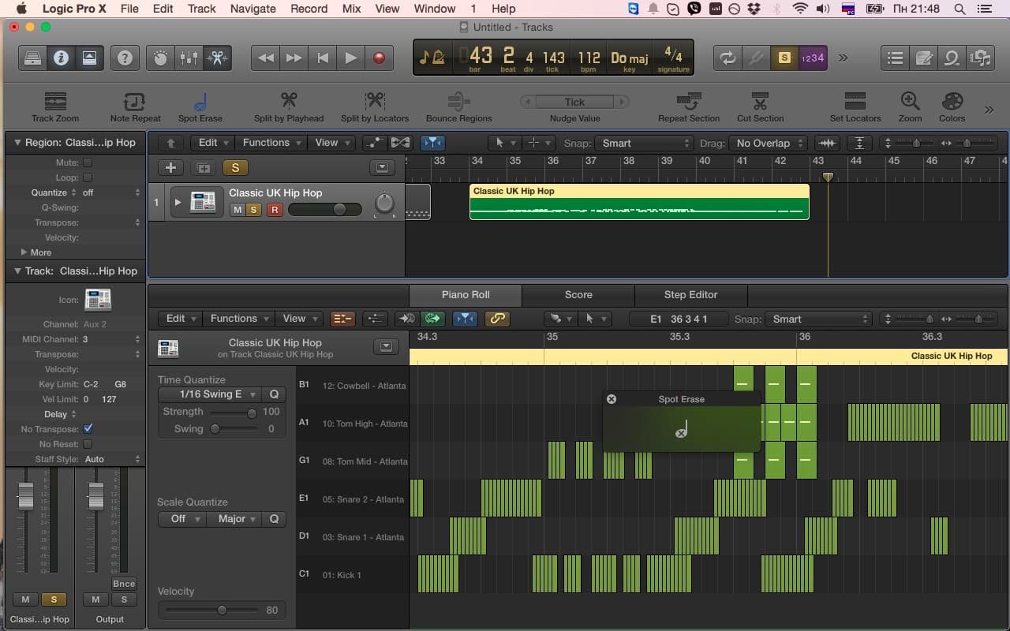Screen dimensions: 1010x631
Task: Toggle the Inspector info button
Action: pyautogui.click(x=61, y=58)
